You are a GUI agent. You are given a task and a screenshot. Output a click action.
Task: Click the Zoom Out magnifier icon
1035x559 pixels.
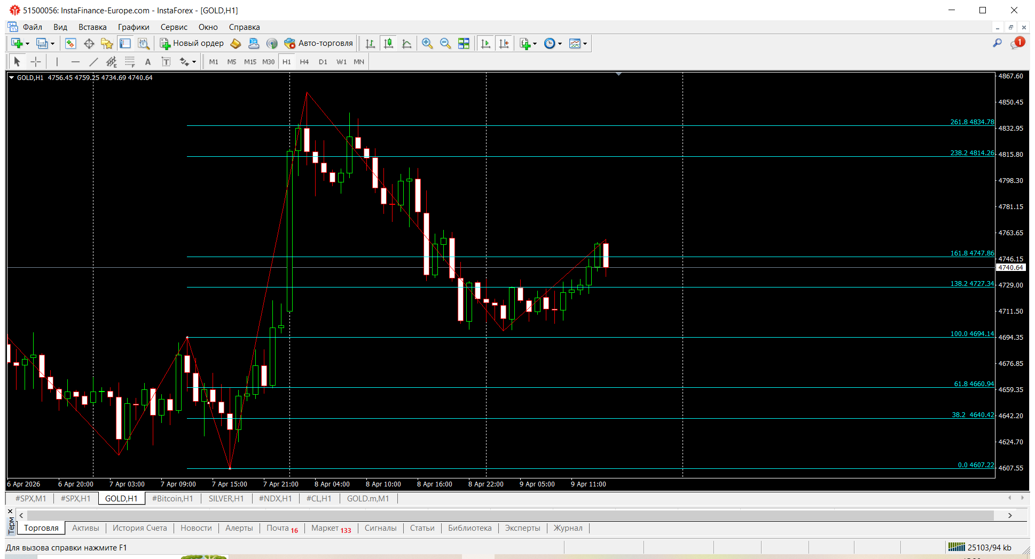[445, 44]
